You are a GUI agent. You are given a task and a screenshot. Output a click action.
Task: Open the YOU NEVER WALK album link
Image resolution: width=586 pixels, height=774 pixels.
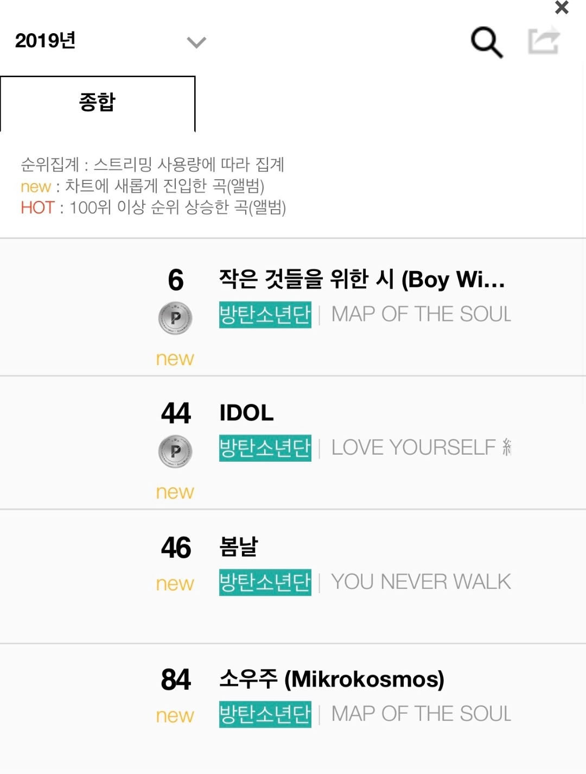coord(421,582)
